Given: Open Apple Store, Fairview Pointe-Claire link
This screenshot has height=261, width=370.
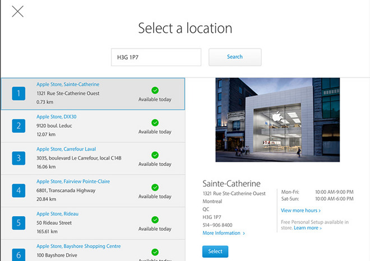Looking at the screenshot, I should (73, 181).
